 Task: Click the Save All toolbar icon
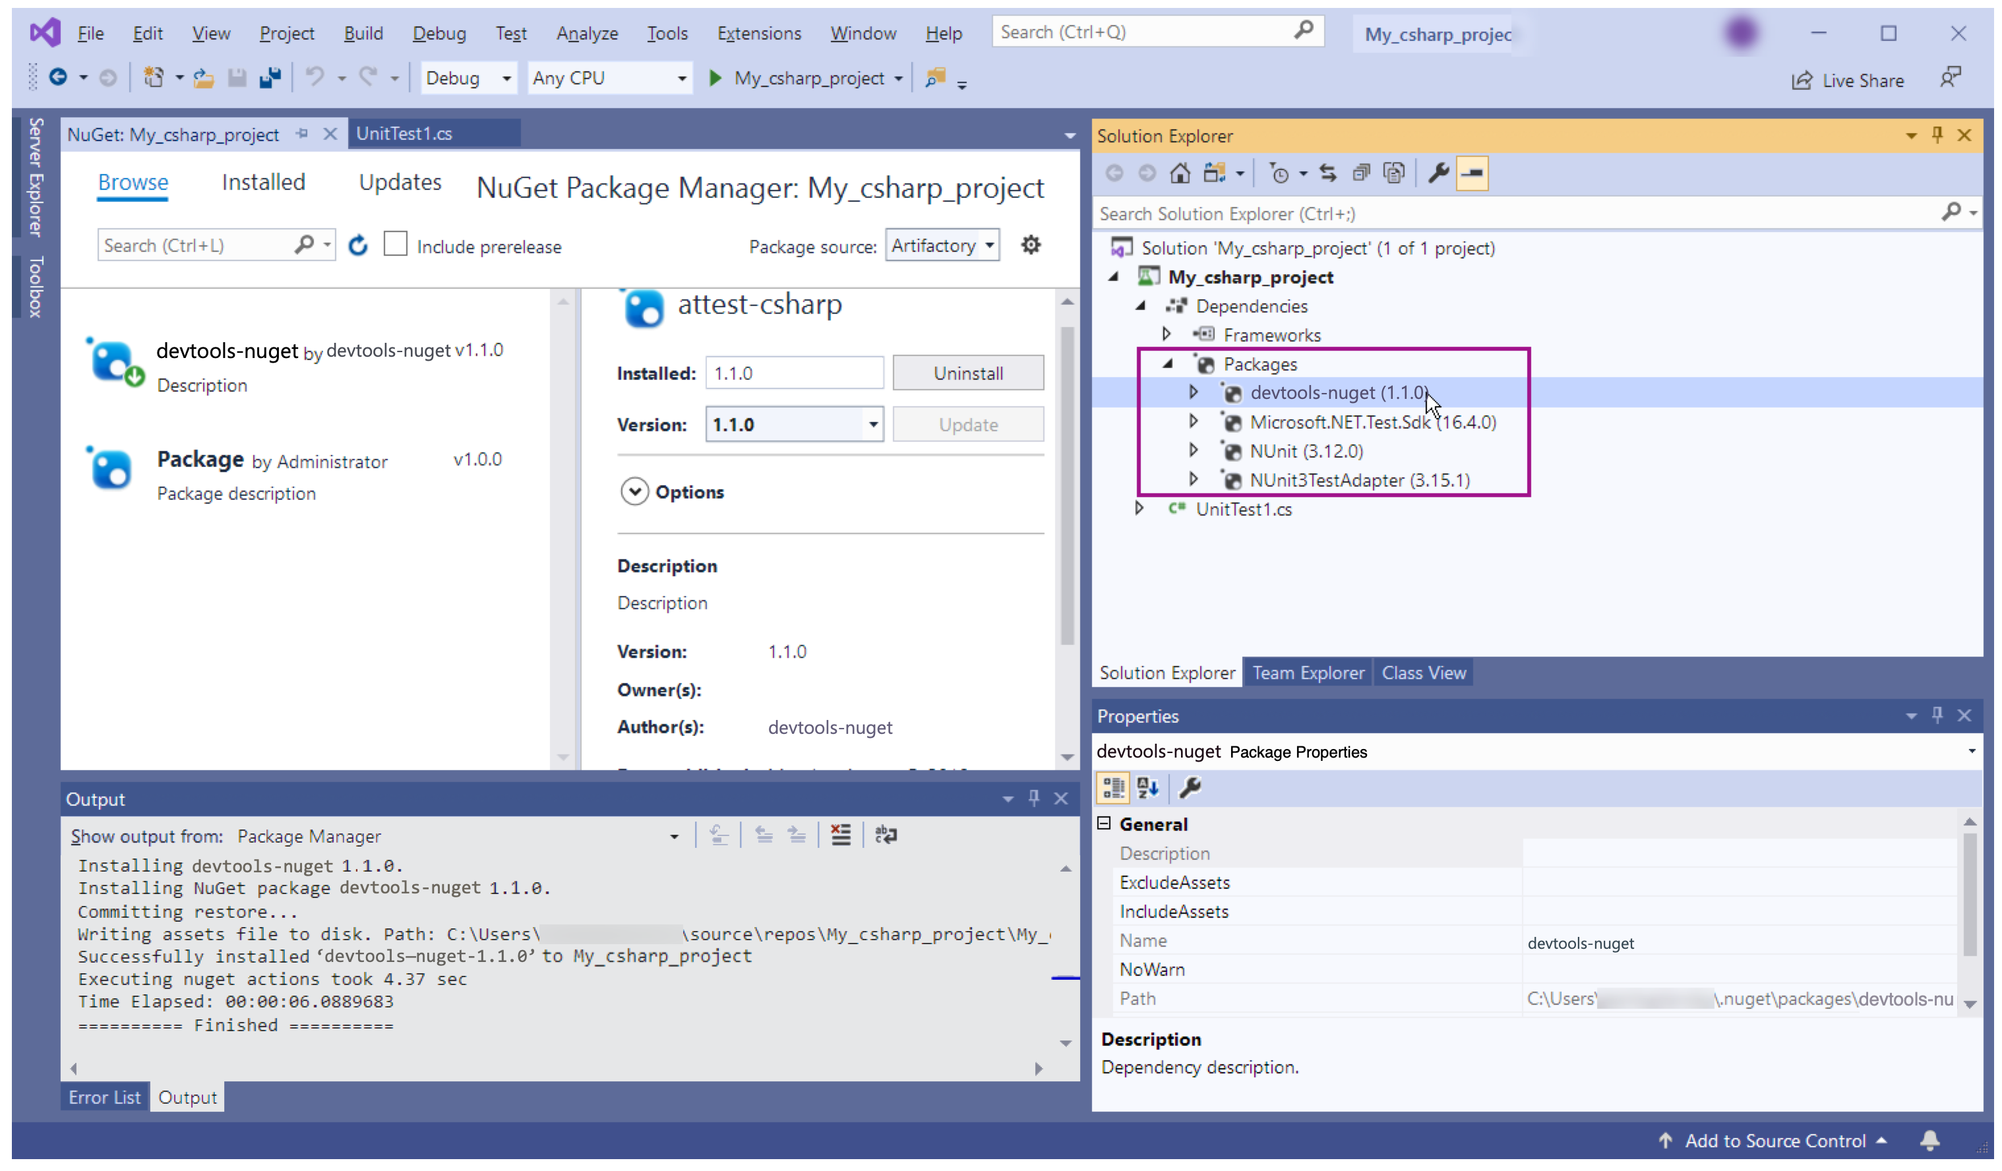click(x=271, y=78)
